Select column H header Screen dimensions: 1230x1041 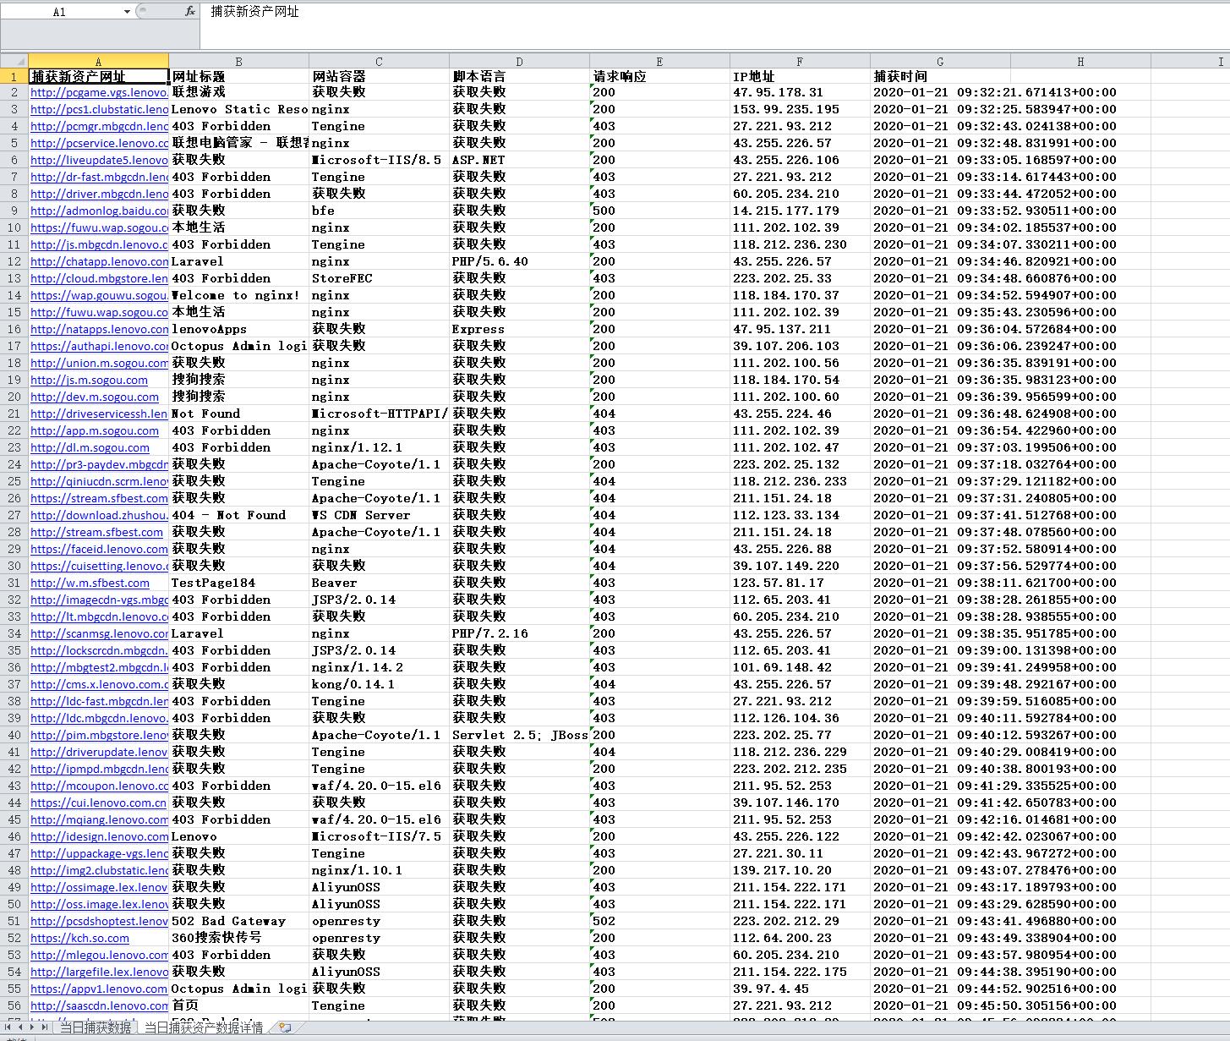(x=1080, y=61)
